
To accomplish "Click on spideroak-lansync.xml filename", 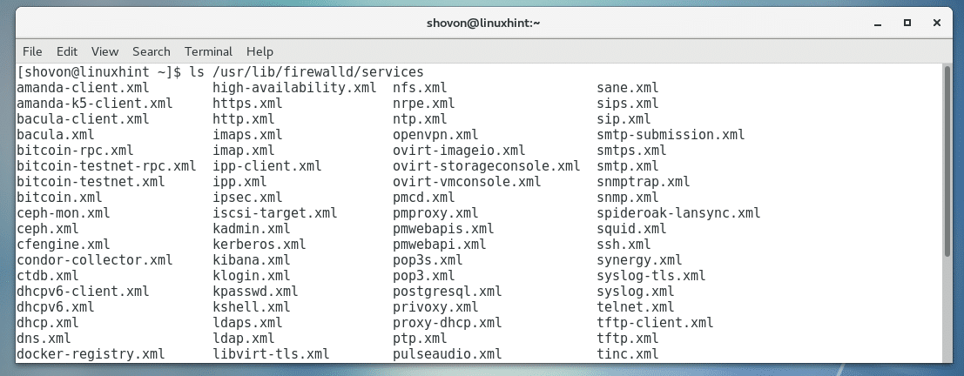I will tap(678, 213).
